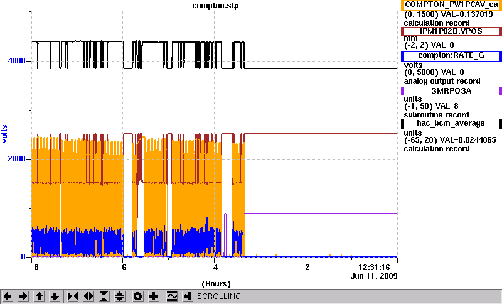Select the SMRPOSA legend entry

[x=451, y=91]
